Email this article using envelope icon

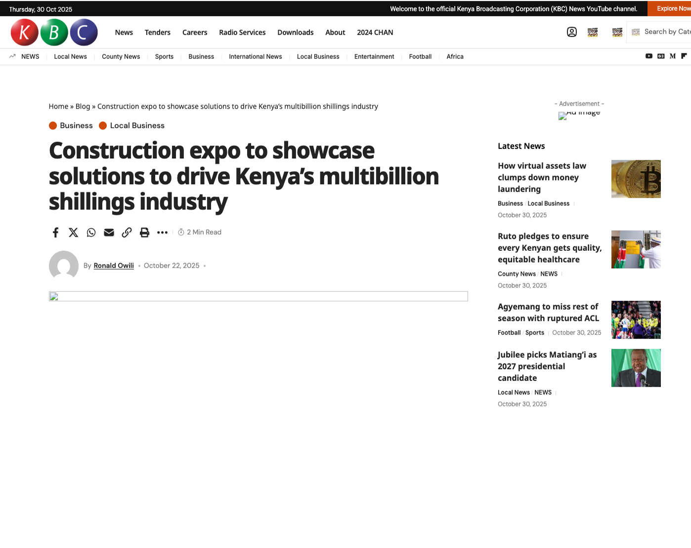[109, 232]
